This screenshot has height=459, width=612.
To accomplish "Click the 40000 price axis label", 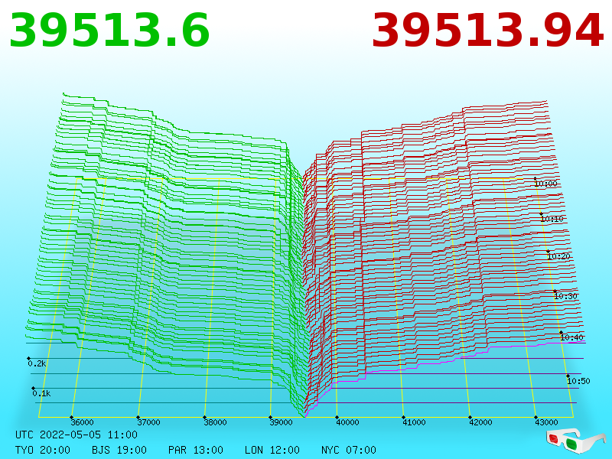I will click(348, 422).
